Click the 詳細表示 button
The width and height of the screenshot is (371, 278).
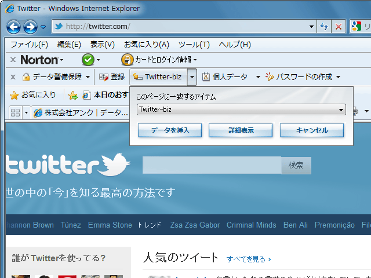241,130
